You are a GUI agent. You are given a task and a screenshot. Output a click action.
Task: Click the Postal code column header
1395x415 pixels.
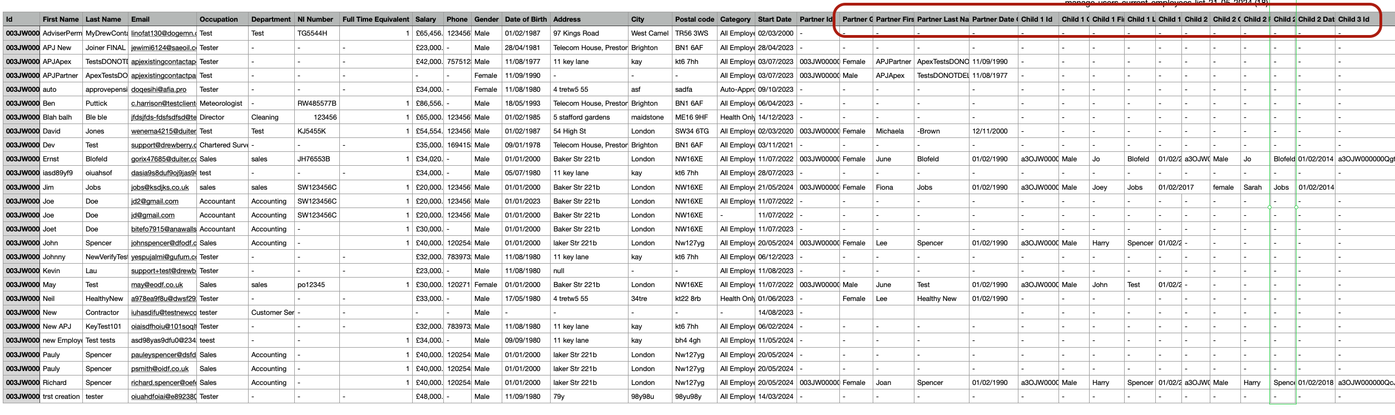[x=695, y=19]
